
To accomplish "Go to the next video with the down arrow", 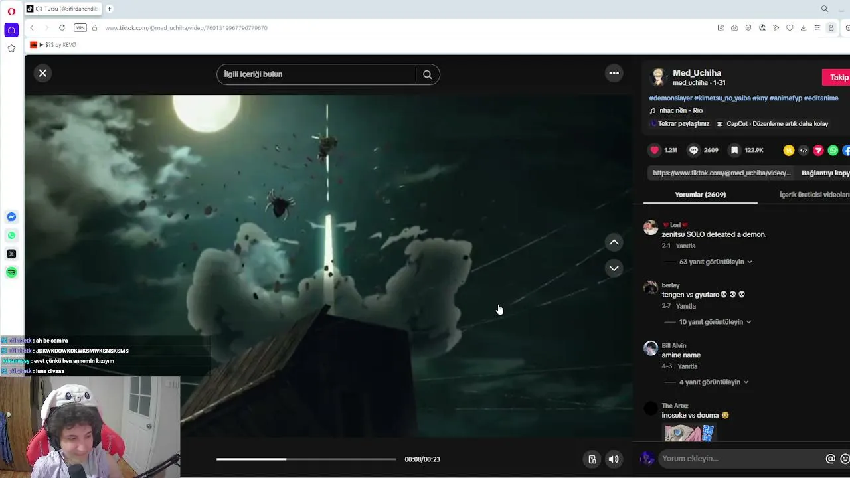I will pyautogui.click(x=614, y=268).
